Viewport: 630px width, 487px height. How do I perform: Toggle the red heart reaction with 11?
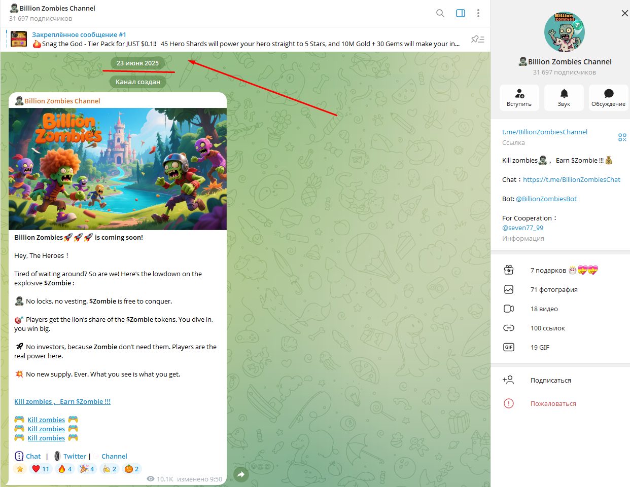tap(41, 469)
